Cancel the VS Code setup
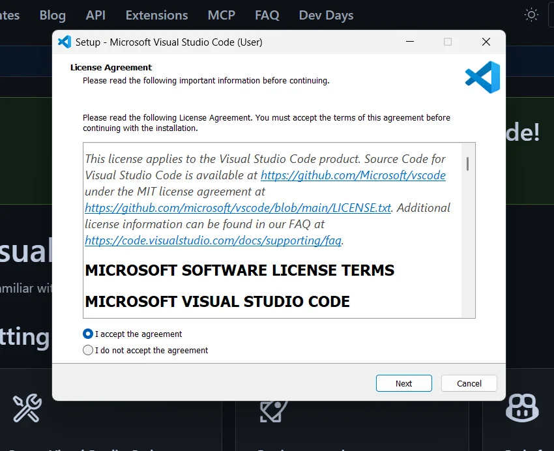 [x=469, y=383]
